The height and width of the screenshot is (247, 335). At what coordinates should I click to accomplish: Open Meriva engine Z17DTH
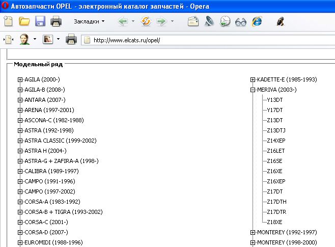(x=276, y=202)
